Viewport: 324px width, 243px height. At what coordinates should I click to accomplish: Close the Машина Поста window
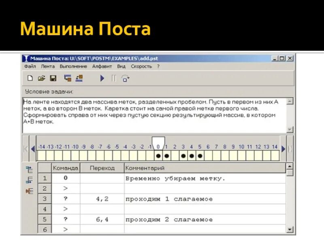pyautogui.click(x=290, y=58)
